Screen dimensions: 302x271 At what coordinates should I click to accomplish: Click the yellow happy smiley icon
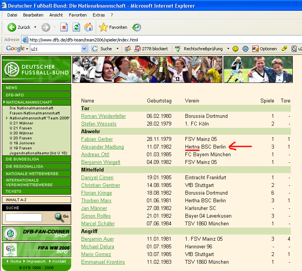pos(235,49)
